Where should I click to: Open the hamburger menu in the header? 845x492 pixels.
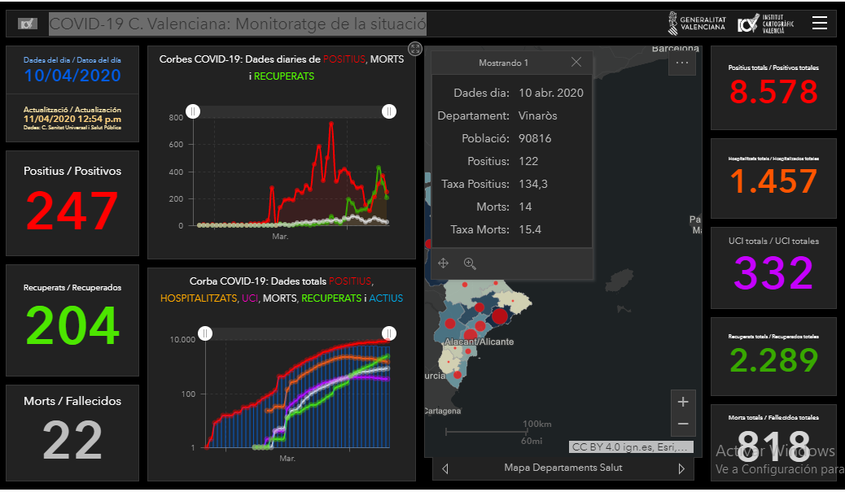820,23
